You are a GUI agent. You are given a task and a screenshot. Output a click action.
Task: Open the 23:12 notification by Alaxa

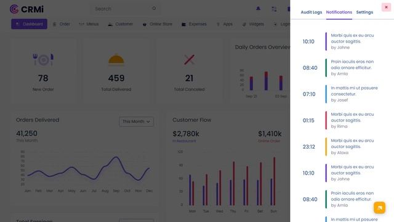coord(341,147)
